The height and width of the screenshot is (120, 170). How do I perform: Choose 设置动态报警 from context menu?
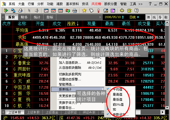80,79
